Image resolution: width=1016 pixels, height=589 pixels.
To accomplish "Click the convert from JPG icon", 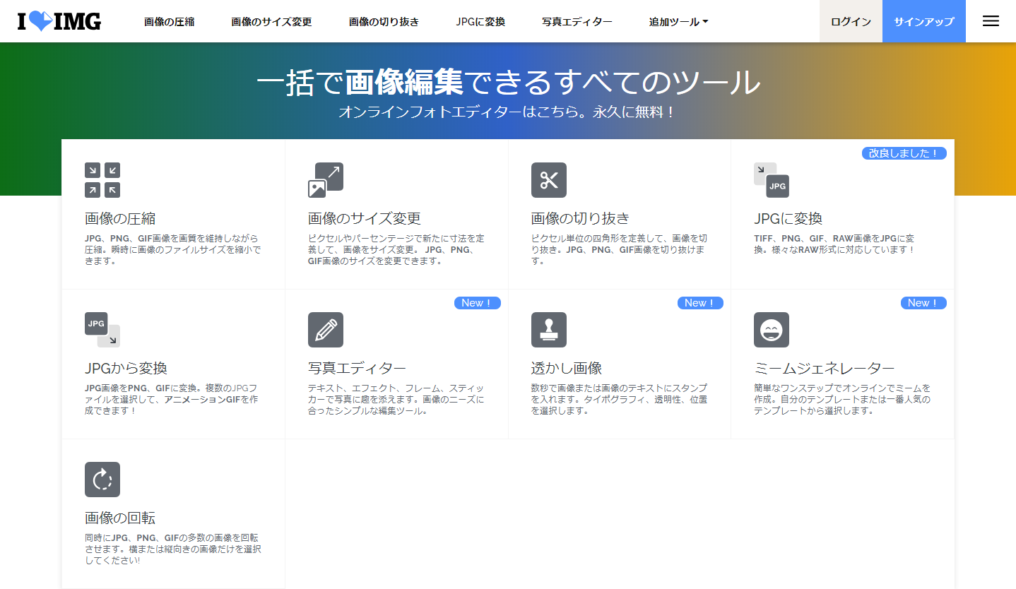I will click(x=102, y=330).
